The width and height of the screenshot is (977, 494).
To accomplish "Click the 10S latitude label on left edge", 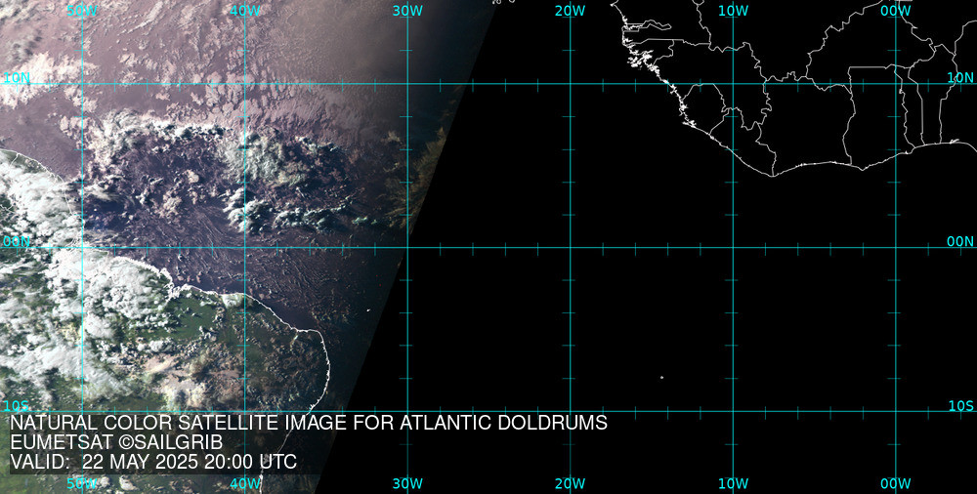I will pyautogui.click(x=17, y=406).
